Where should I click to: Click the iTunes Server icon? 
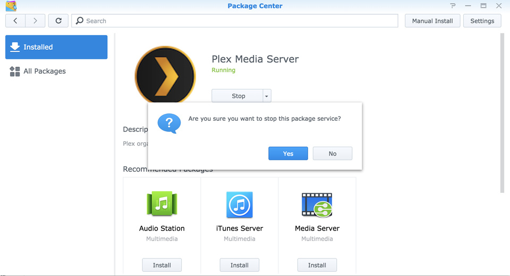(x=240, y=204)
